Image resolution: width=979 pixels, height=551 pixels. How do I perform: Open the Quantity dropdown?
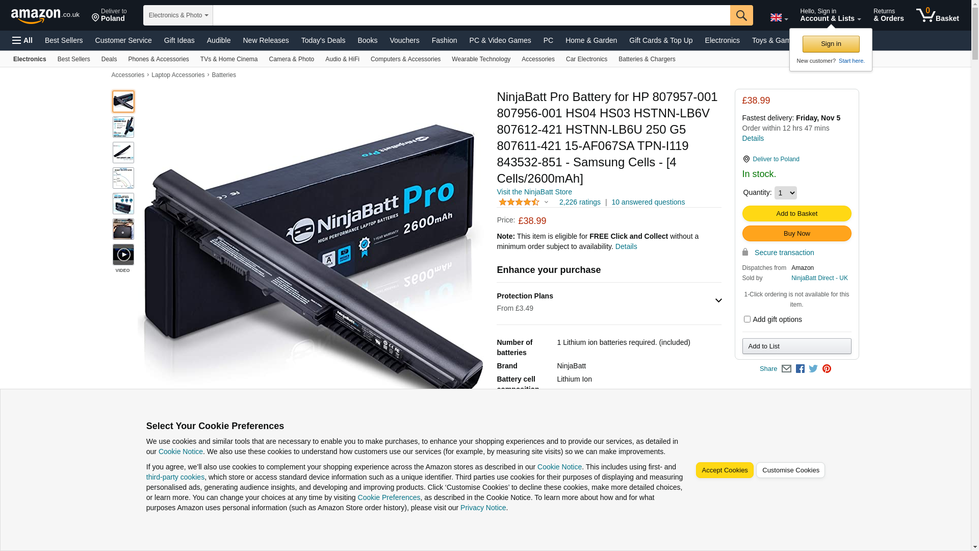coord(785,193)
